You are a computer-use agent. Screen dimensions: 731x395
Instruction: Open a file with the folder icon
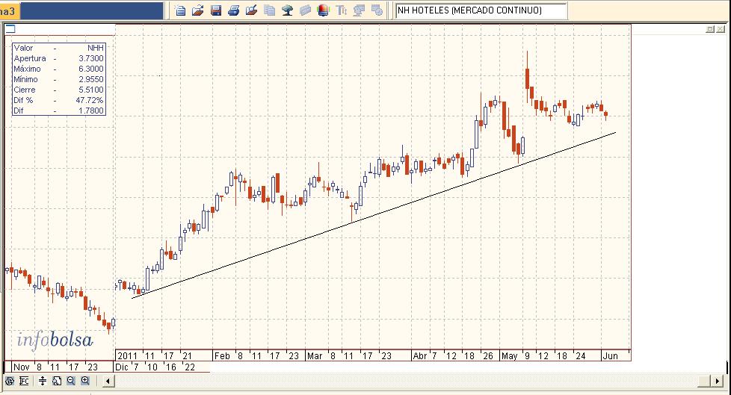click(197, 10)
